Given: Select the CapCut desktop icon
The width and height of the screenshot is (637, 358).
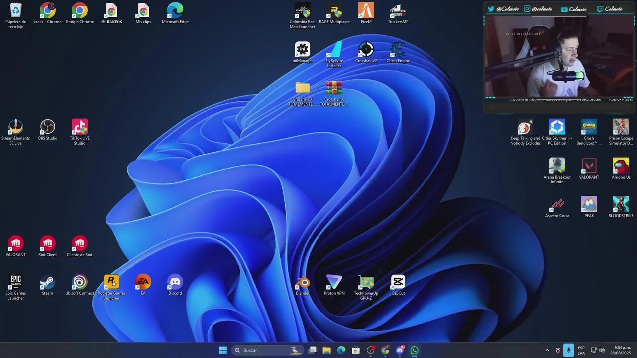Looking at the screenshot, I should click(x=398, y=285).
